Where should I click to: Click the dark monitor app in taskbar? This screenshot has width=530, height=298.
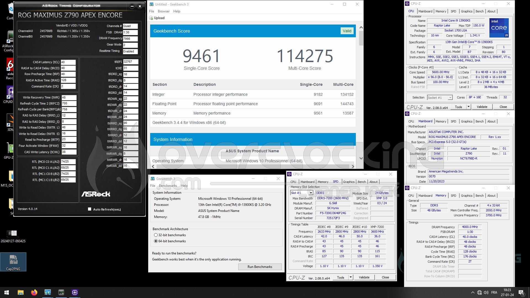[x=61, y=292]
